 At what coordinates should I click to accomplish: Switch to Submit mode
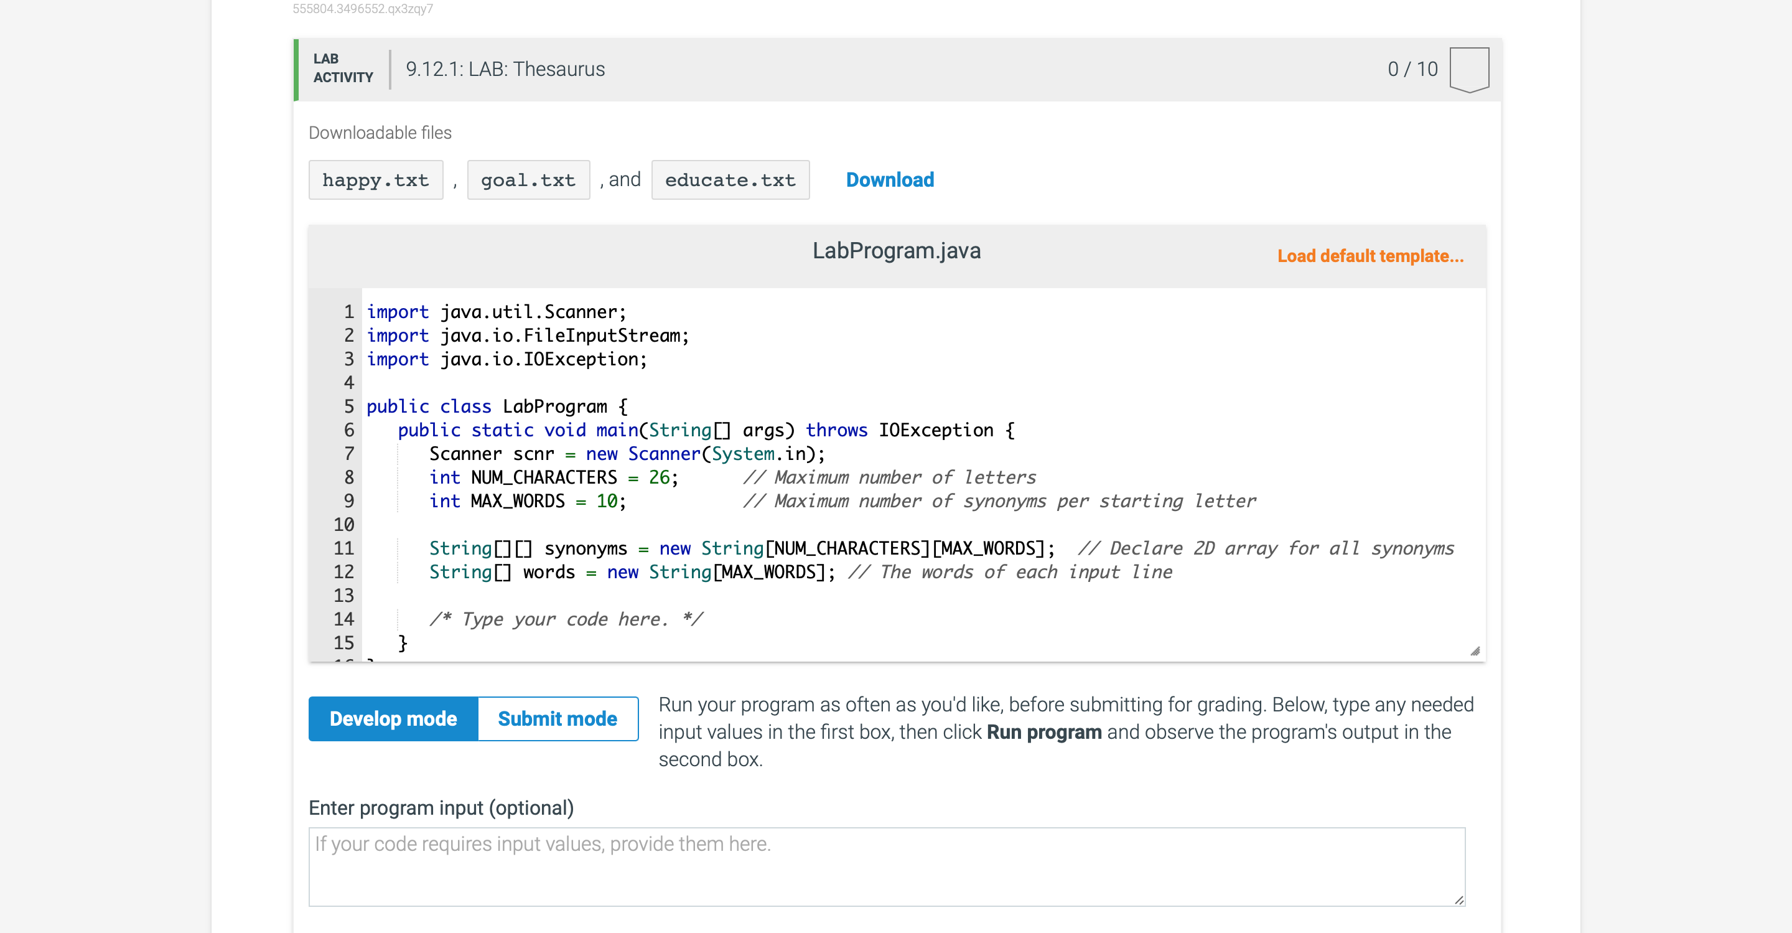(x=558, y=719)
